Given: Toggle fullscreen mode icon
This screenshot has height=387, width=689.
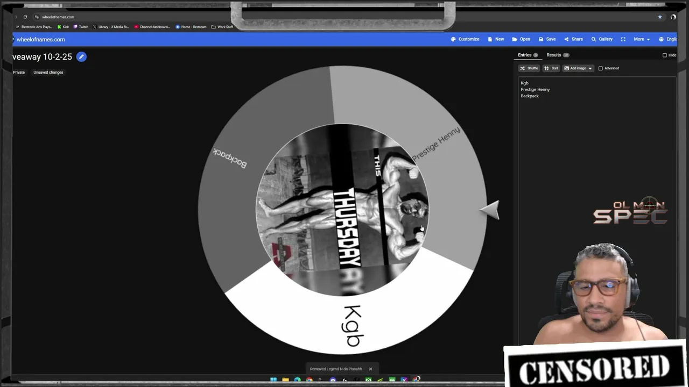Looking at the screenshot, I should pos(623,39).
